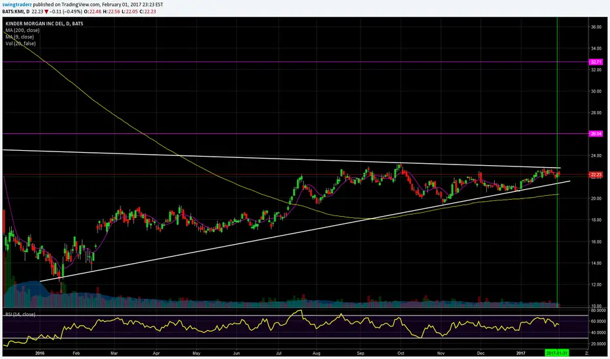Click the Sep label on time axis
The height and width of the screenshot is (359, 610).
(x=361, y=353)
